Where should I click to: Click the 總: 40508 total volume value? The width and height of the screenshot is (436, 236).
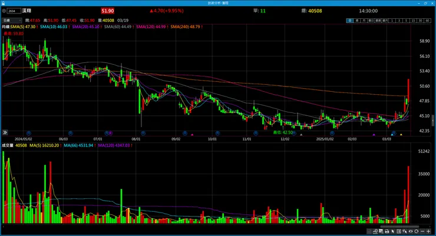[x=312, y=11]
